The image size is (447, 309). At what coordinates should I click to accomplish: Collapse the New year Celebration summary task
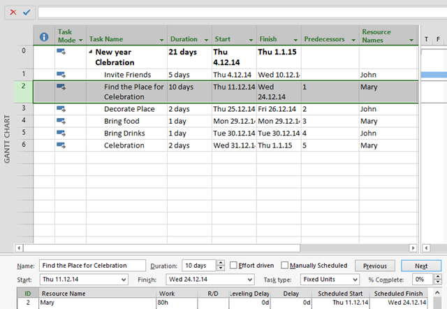[90, 52]
